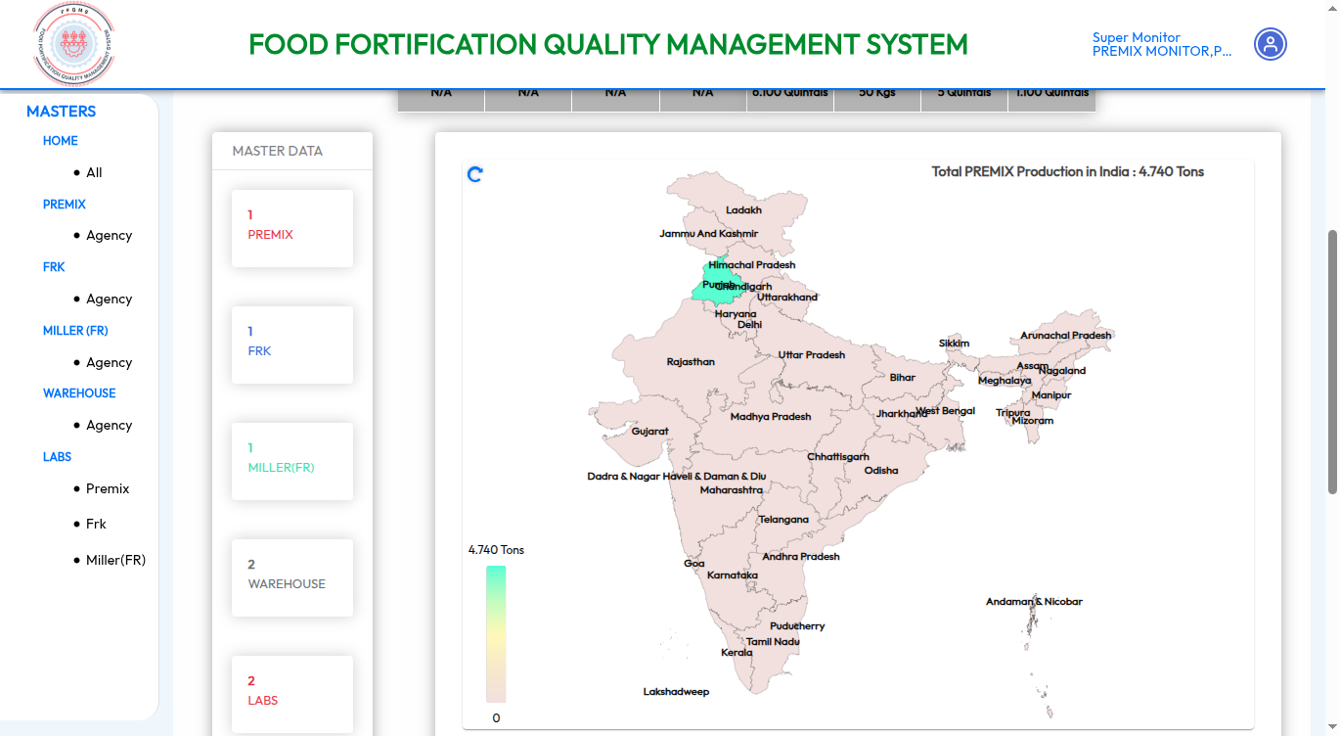Open the PREMIX master data card

(291, 228)
